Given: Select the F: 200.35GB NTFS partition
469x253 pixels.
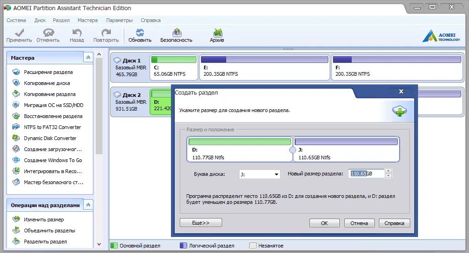Looking at the screenshot, I should tap(397, 67).
